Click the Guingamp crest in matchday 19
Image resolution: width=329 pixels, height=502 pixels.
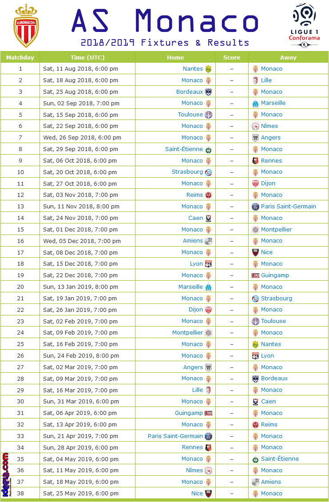point(255,275)
